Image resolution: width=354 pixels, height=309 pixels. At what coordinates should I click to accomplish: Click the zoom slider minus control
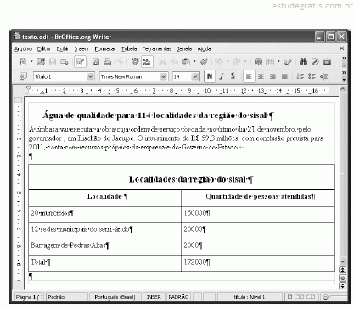[x=325, y=296]
